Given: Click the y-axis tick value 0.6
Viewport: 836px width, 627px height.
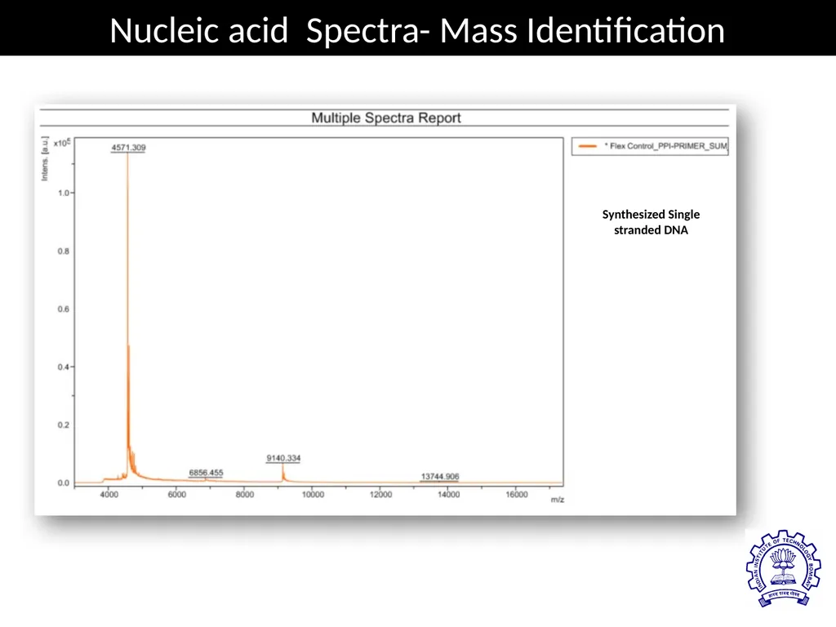Looking at the screenshot, I should click(64, 309).
